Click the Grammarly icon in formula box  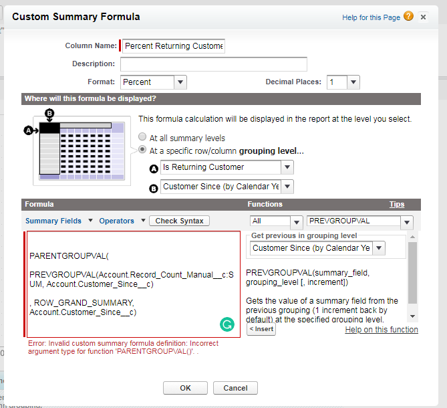tap(227, 324)
